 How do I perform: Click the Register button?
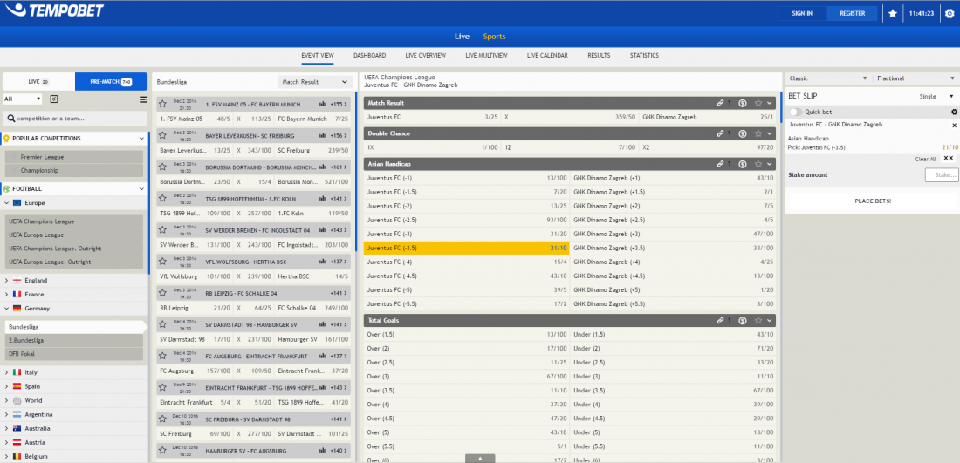[x=853, y=13]
